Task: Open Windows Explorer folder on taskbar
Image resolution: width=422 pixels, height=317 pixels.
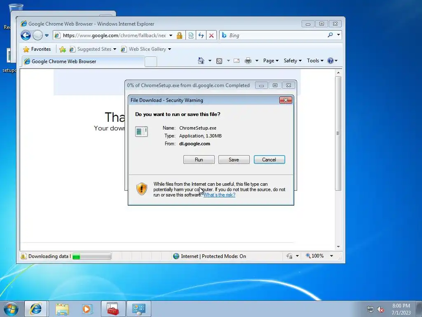Action: point(62,309)
